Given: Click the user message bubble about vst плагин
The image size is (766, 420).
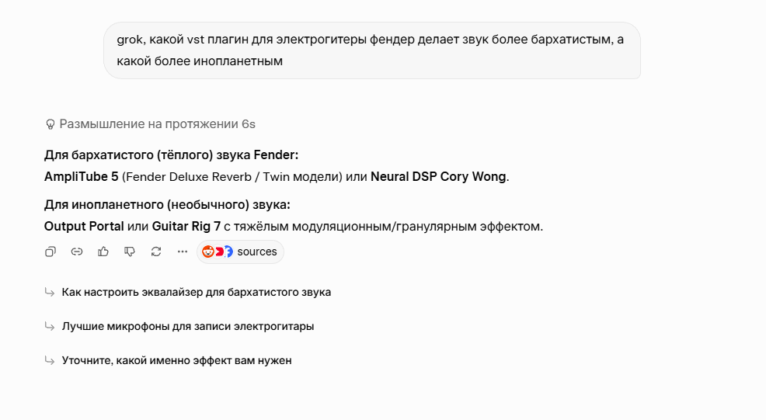Looking at the screenshot, I should pyautogui.click(x=372, y=50).
